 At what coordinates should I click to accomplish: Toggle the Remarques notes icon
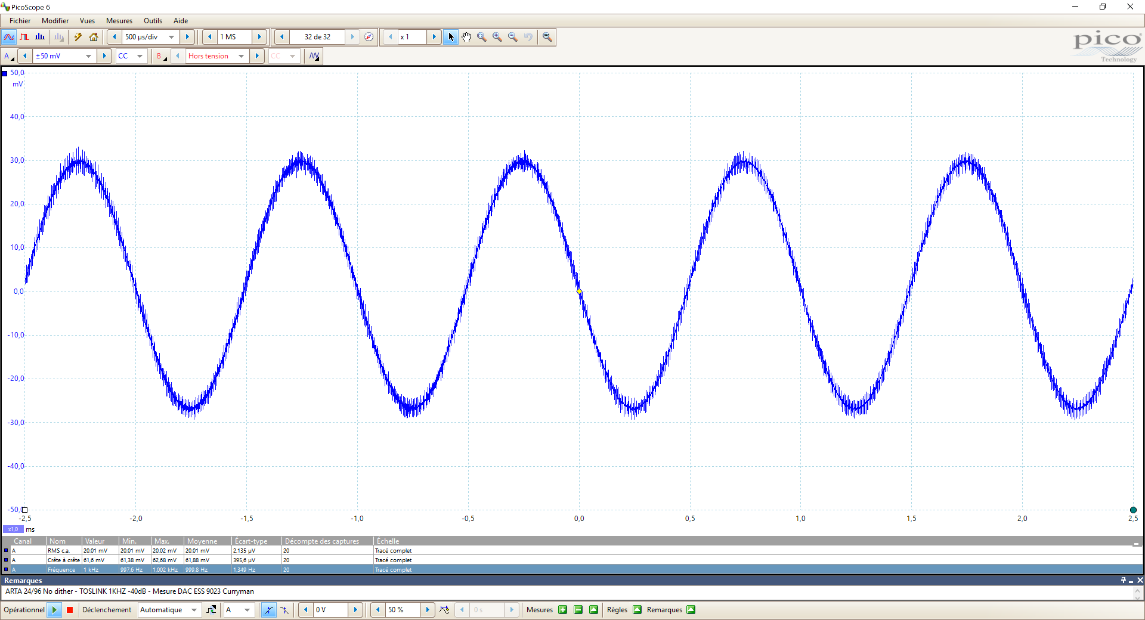pos(691,610)
